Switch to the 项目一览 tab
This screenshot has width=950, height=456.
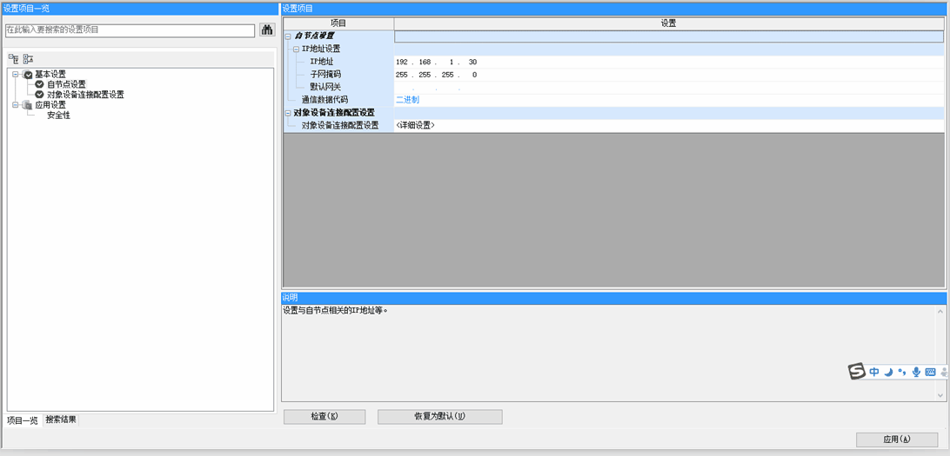(x=23, y=420)
